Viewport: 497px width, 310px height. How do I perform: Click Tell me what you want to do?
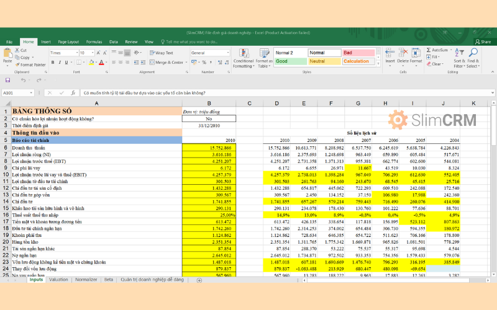click(x=189, y=42)
